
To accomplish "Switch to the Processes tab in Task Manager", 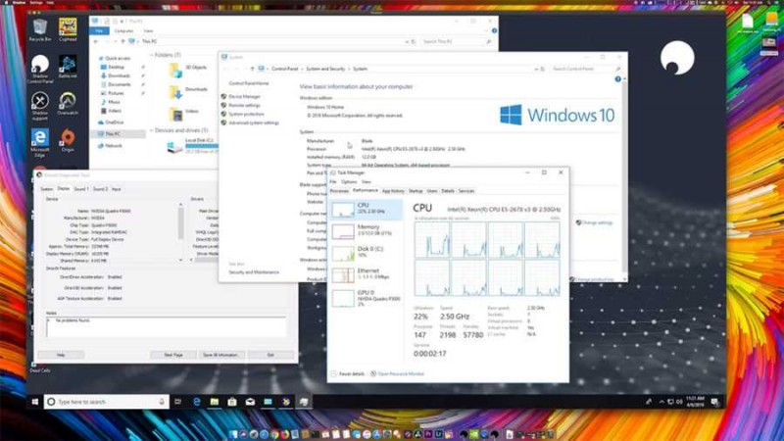I will click(x=339, y=191).
